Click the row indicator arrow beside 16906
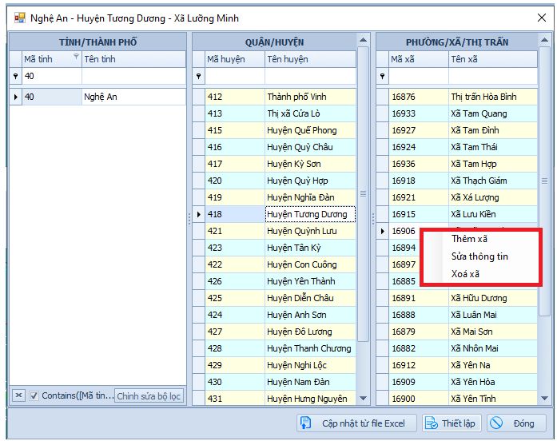This screenshot has width=557, height=441. (x=382, y=231)
